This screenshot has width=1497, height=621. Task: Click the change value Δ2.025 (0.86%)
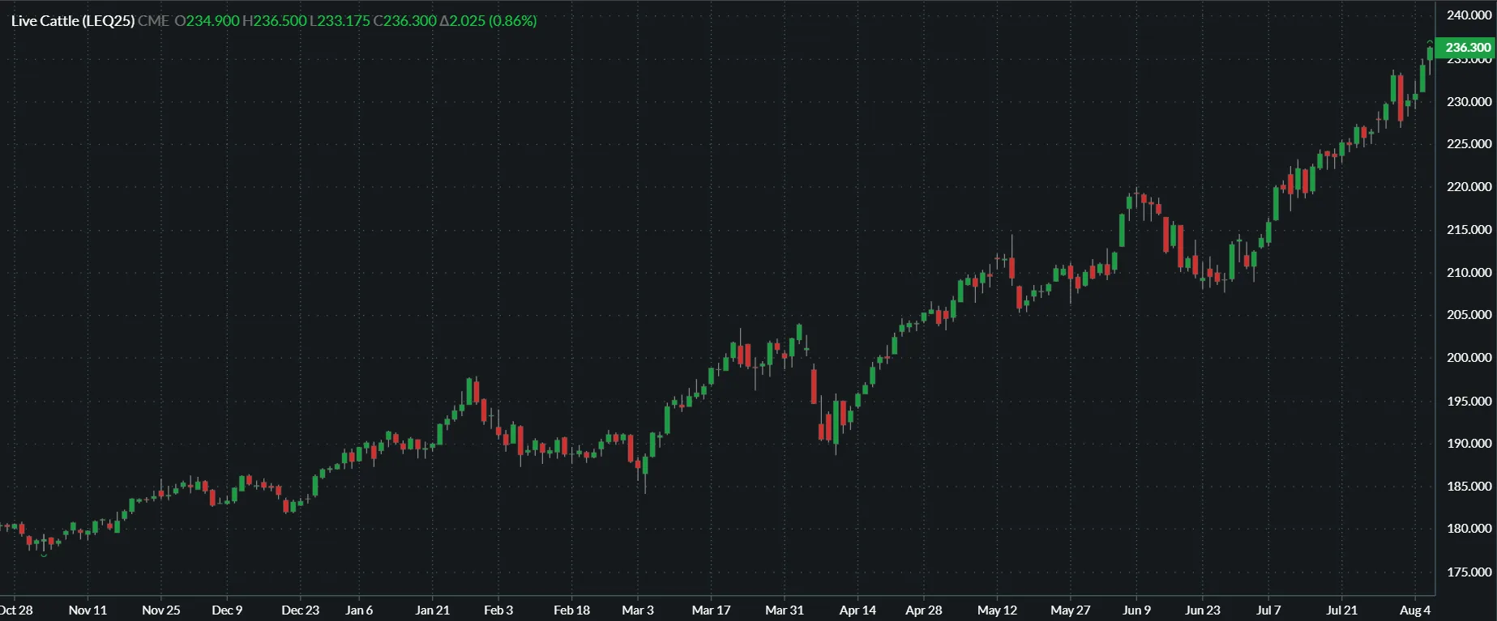tap(488, 21)
